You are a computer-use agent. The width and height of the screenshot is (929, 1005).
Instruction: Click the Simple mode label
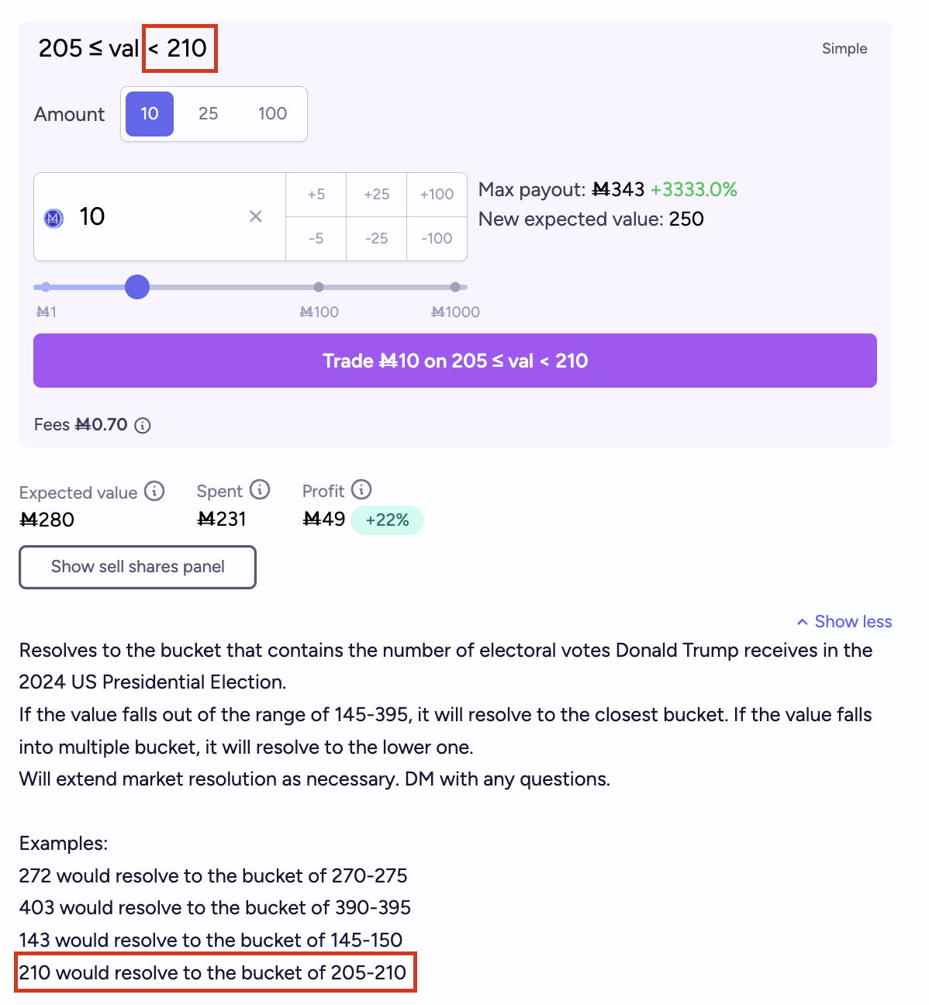(844, 48)
